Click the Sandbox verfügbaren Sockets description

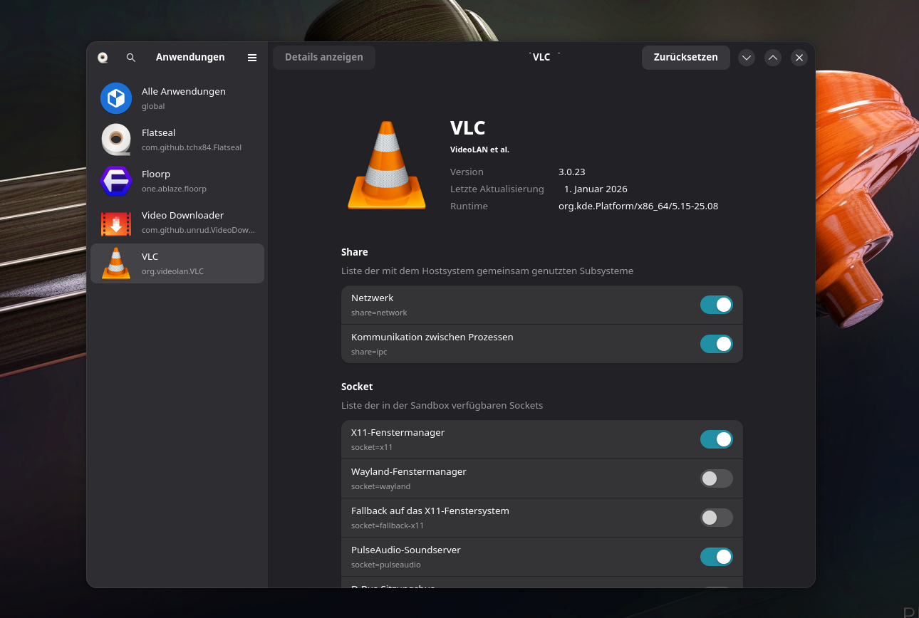442,406
